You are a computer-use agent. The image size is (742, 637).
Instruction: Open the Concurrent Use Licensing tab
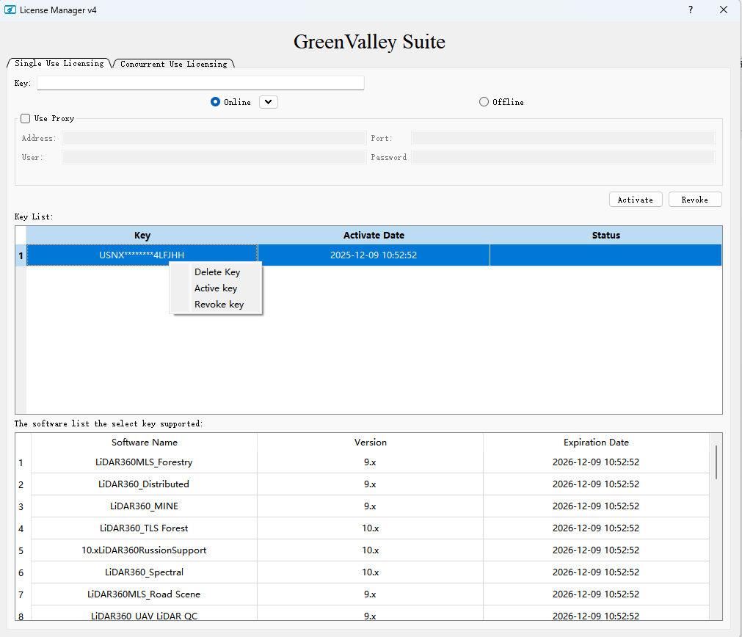[174, 64]
